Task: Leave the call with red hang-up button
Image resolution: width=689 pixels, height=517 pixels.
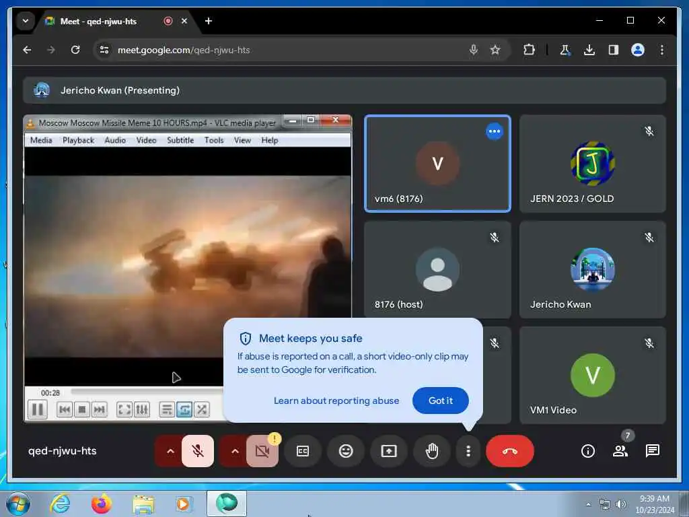Action: (x=510, y=450)
